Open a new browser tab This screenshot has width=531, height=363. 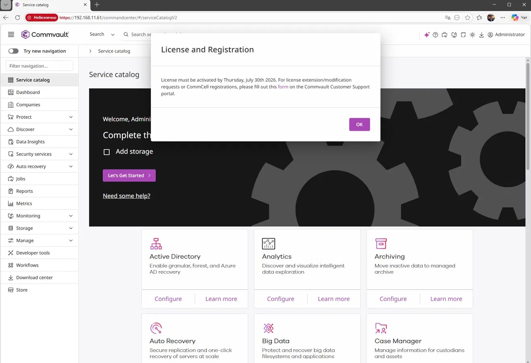[97, 5]
